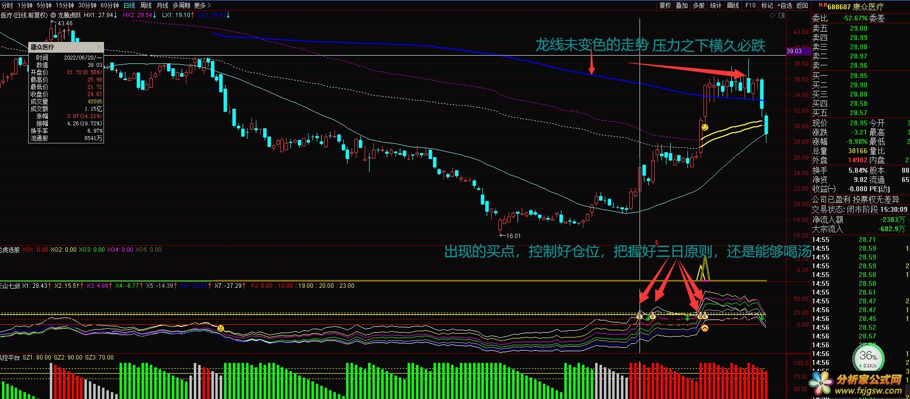Click the 龙虎选股 indicator panel label
The height and width of the screenshot is (399, 910).
pos(10,250)
